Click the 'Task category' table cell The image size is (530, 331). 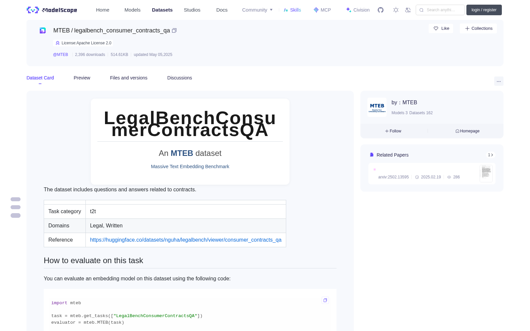65,212
